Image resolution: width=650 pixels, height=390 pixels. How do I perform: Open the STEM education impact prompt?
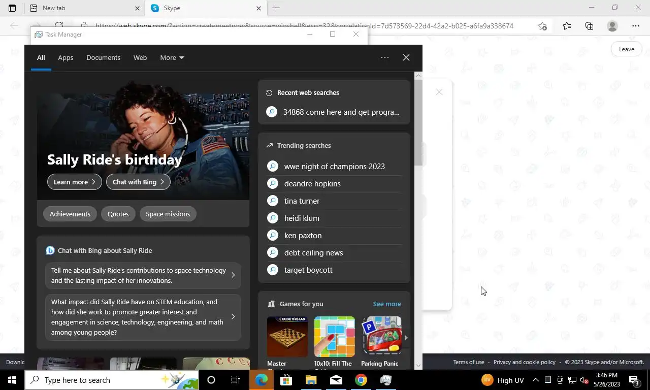pyautogui.click(x=143, y=317)
